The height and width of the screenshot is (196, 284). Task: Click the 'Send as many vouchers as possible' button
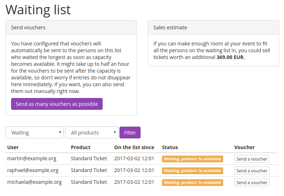point(57,104)
